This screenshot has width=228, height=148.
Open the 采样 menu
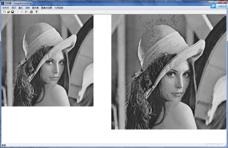click(27, 8)
